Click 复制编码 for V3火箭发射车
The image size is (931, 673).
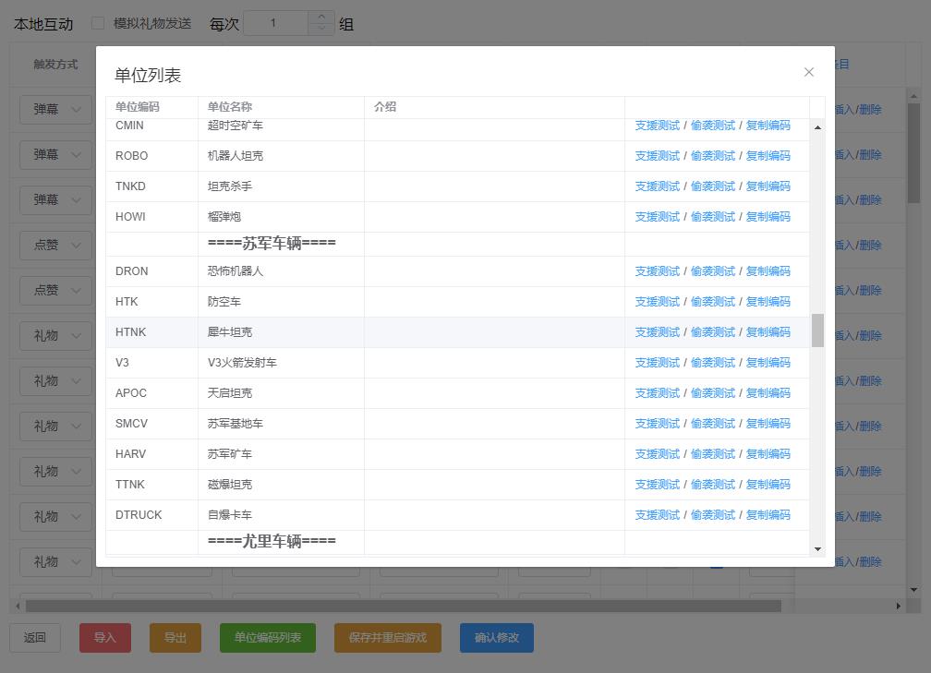pos(768,363)
